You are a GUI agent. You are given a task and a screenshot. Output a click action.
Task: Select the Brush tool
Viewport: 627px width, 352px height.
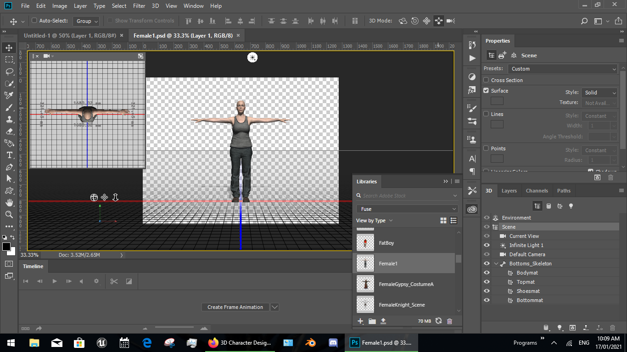click(9, 107)
